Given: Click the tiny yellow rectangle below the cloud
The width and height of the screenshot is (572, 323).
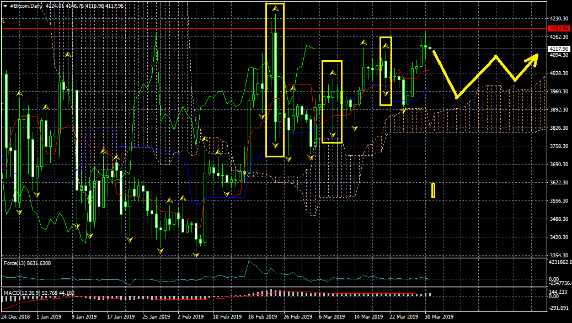Looking at the screenshot, I should [434, 190].
